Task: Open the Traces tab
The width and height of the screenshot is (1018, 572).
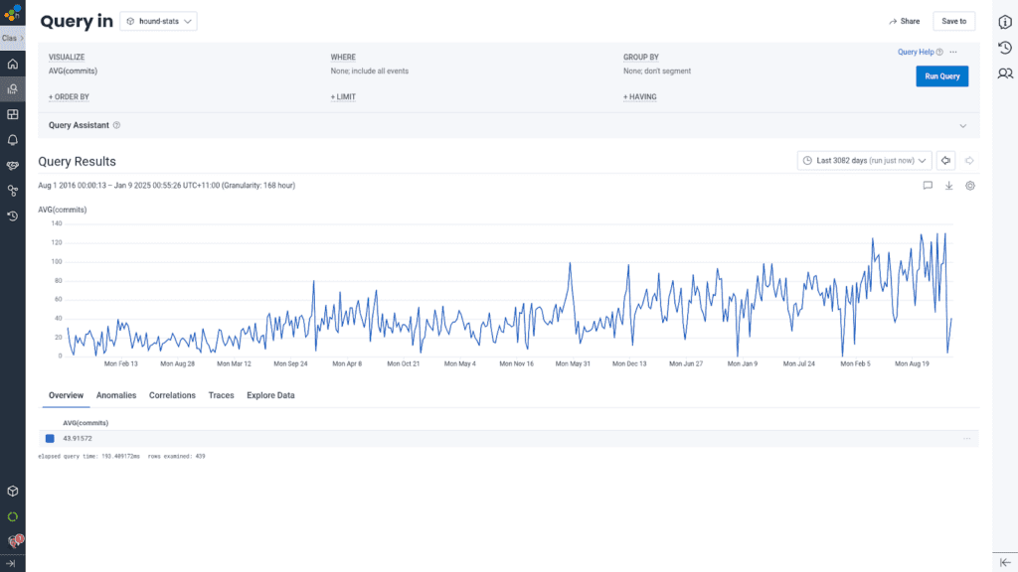Action: click(x=221, y=395)
